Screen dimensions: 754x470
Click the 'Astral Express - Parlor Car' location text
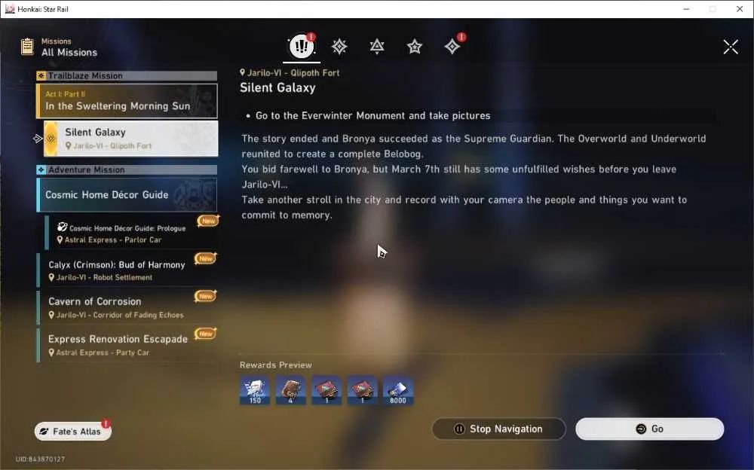[x=113, y=240]
